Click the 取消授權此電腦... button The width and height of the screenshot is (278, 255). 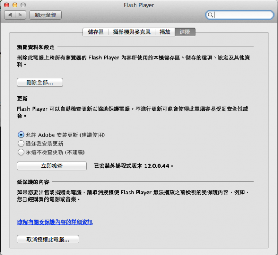[x=48, y=239]
